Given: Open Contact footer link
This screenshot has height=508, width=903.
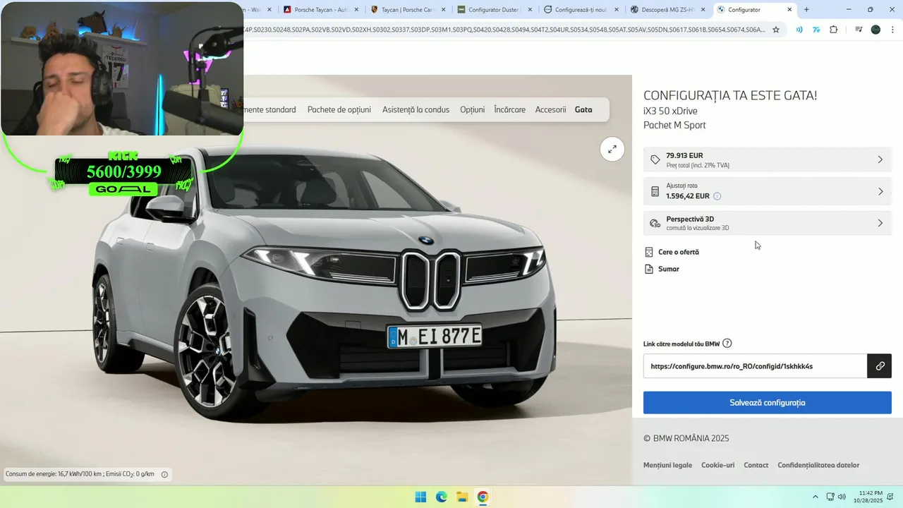Looking at the screenshot, I should click(756, 465).
